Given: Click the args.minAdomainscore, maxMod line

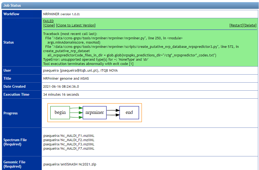Looking at the screenshot, I should [74, 42].
